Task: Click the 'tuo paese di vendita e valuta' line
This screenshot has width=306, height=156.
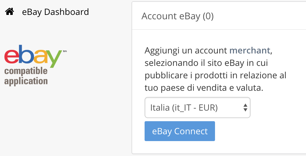Action: pos(204,88)
